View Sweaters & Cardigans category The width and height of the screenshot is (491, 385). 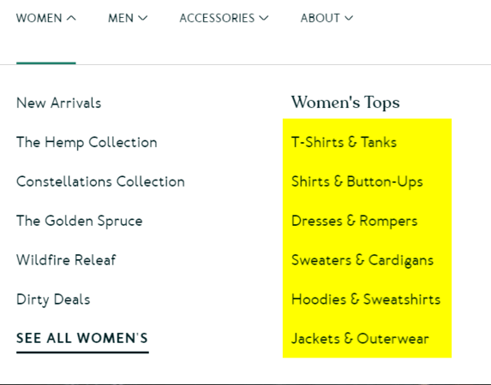(362, 260)
